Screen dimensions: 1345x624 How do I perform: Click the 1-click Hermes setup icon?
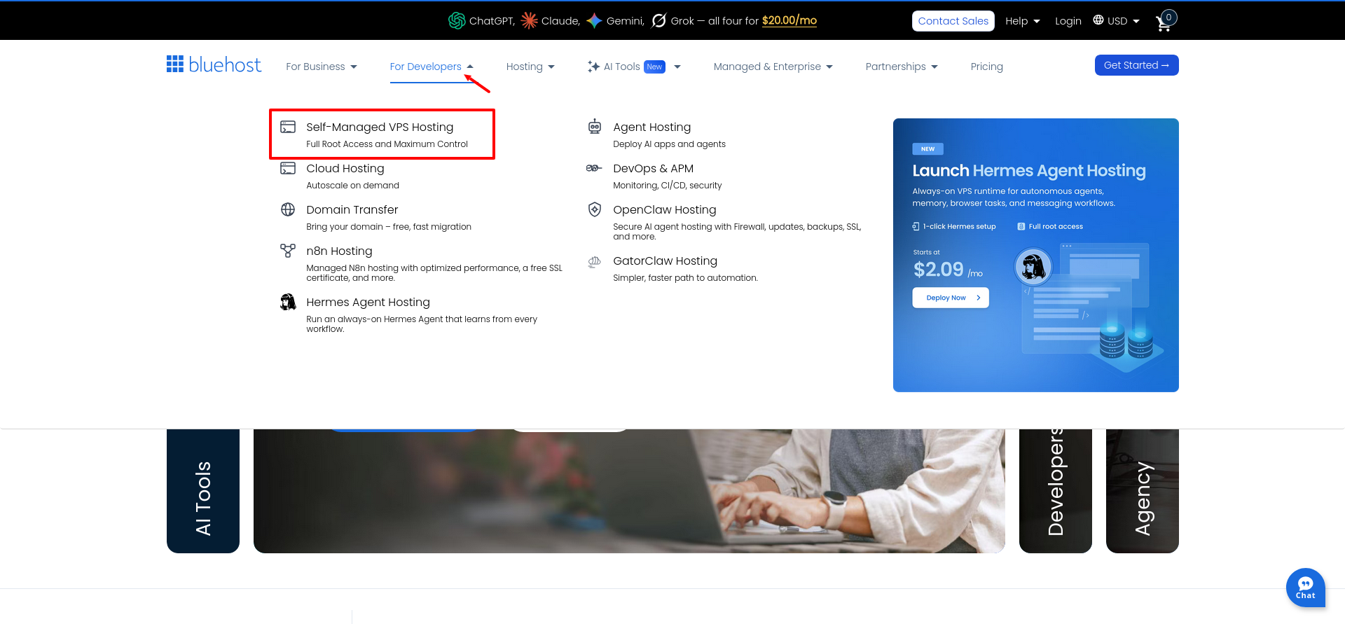coord(916,226)
